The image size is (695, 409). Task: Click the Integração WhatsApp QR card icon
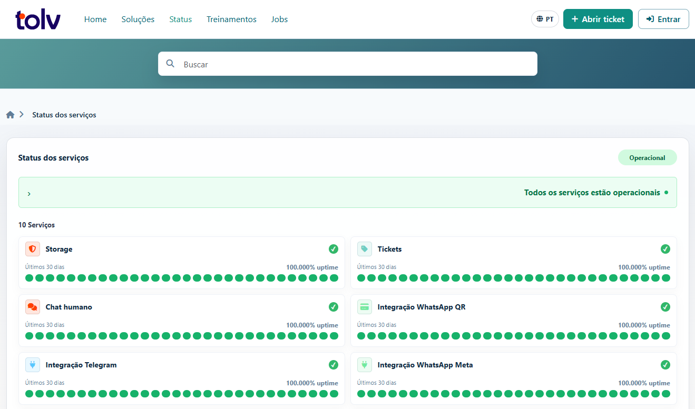click(x=365, y=307)
